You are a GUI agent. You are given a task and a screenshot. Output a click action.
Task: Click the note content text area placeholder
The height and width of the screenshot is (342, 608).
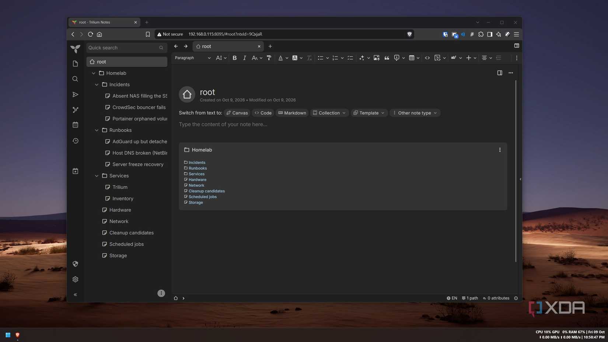pyautogui.click(x=223, y=125)
